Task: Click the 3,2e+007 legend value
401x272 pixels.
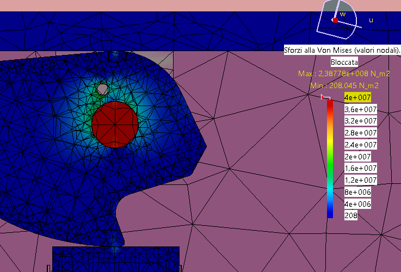Action: tap(360, 121)
